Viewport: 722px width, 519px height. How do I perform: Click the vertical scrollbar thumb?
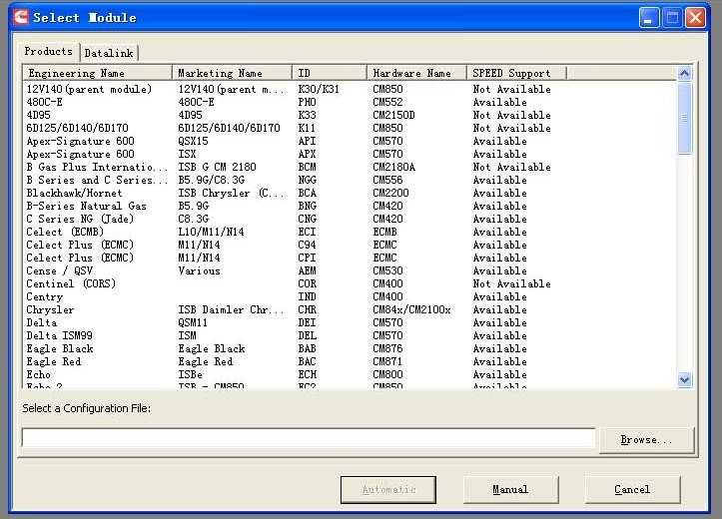(x=685, y=118)
